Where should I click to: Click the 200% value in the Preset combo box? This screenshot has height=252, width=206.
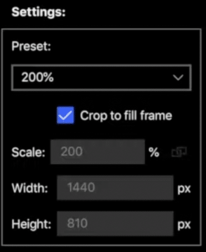(38, 77)
